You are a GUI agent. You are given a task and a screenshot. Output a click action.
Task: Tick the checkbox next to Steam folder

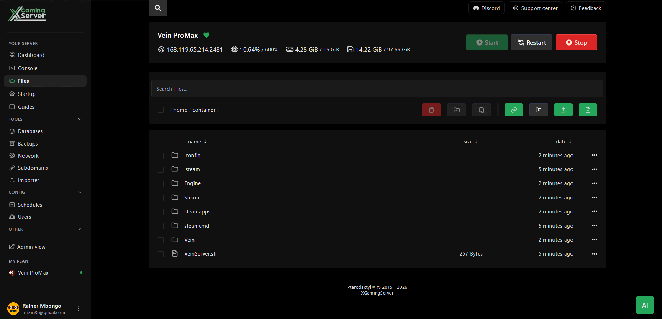click(x=161, y=198)
